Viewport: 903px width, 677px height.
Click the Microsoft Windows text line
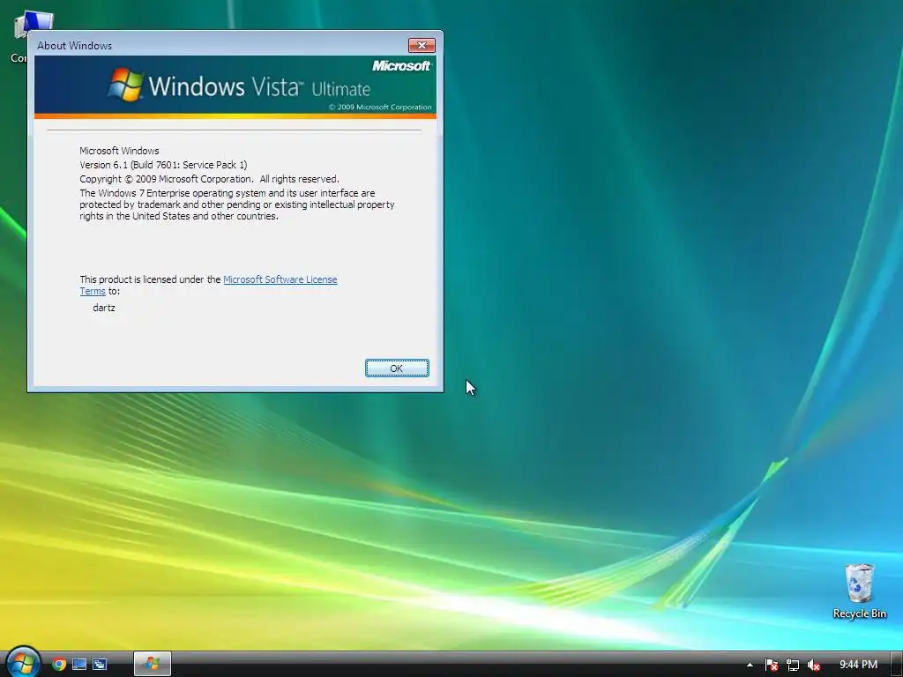pyautogui.click(x=119, y=151)
